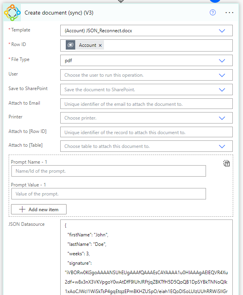This screenshot has height=295, width=243.
Task: Focus the Prompt Value - 1 field
Action: [x=108, y=194]
